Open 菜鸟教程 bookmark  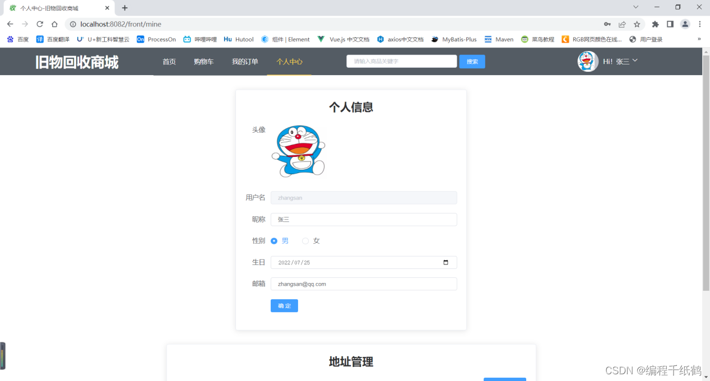537,39
